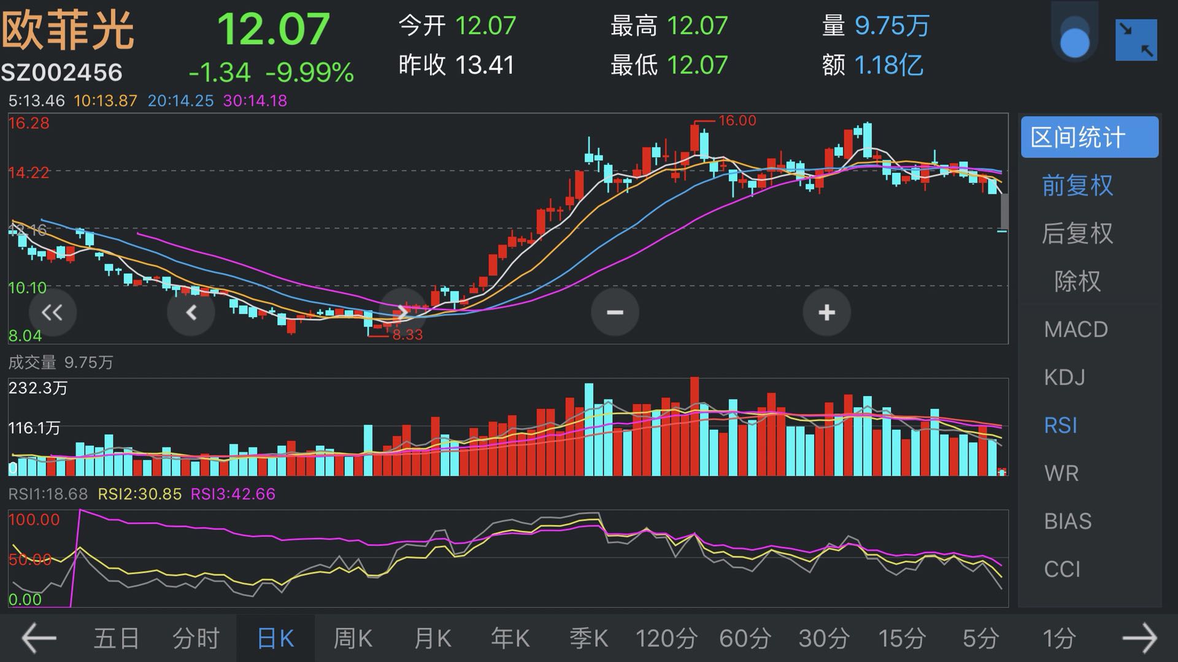Image resolution: width=1178 pixels, height=662 pixels.
Task: Switch to 周K weekly chart tab
Action: click(x=353, y=639)
